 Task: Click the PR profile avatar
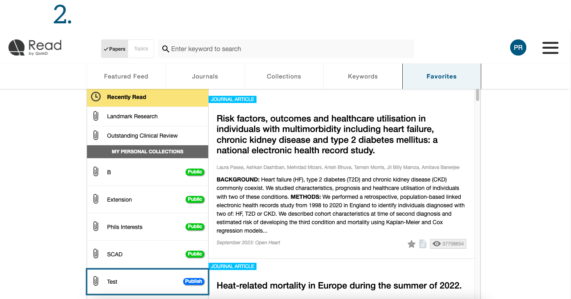click(518, 47)
